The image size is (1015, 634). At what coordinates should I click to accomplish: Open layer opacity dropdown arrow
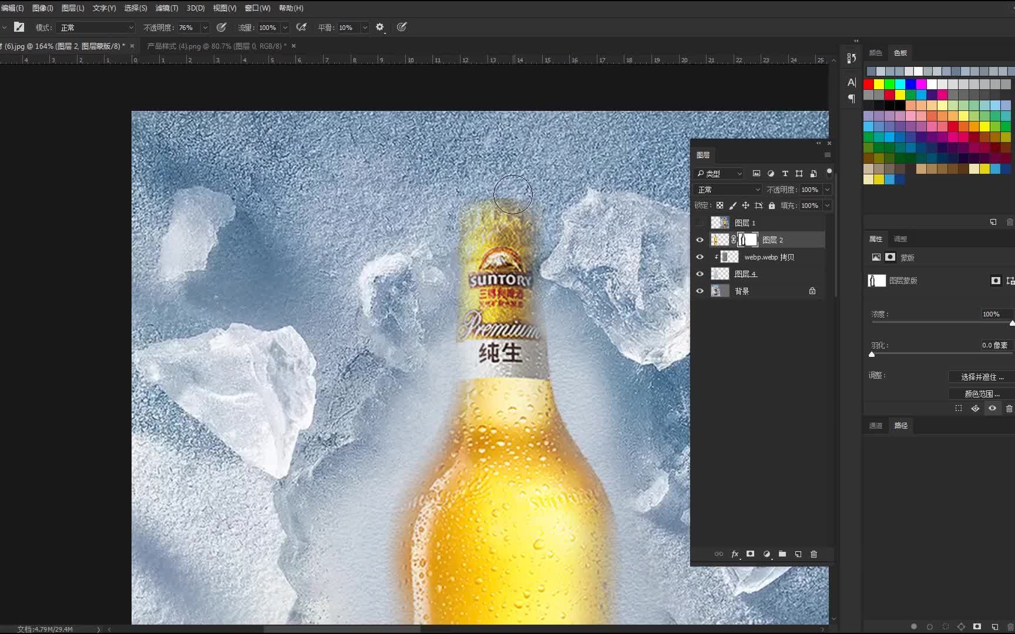(827, 190)
